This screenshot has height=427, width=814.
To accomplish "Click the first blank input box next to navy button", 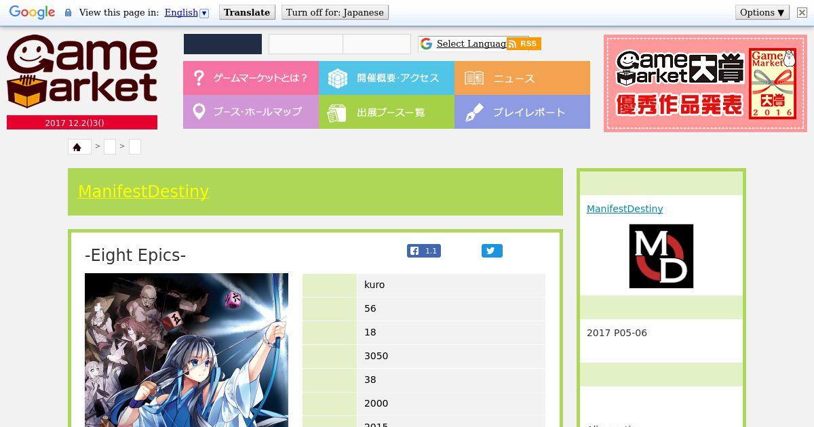I will (306, 44).
